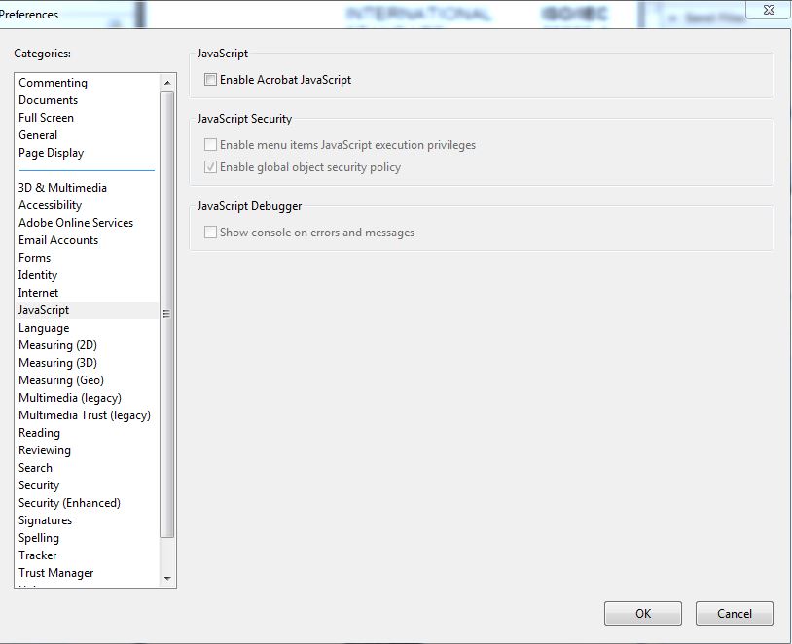
Task: Switch to Commenting preferences
Action: point(53,82)
